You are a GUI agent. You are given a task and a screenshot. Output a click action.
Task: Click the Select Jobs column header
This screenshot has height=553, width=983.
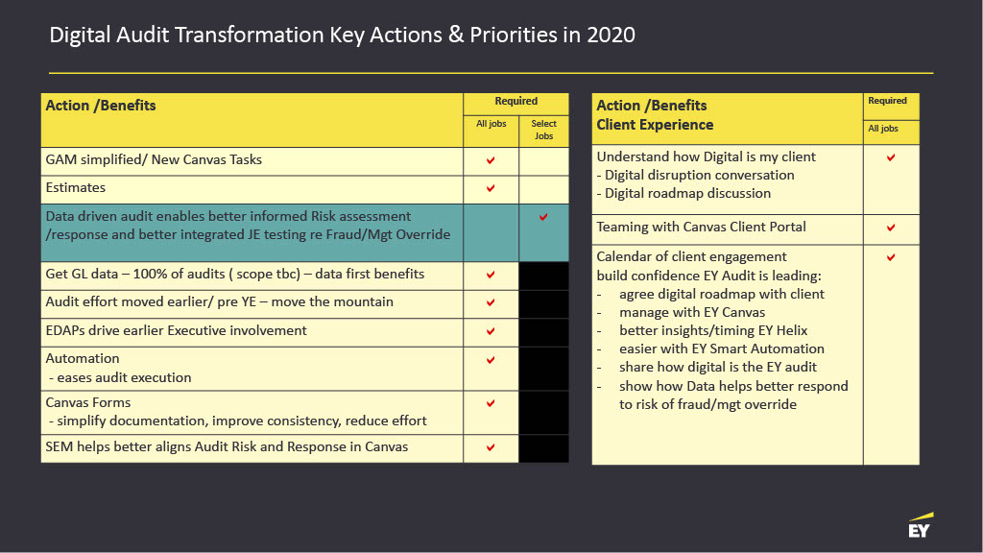tap(543, 130)
